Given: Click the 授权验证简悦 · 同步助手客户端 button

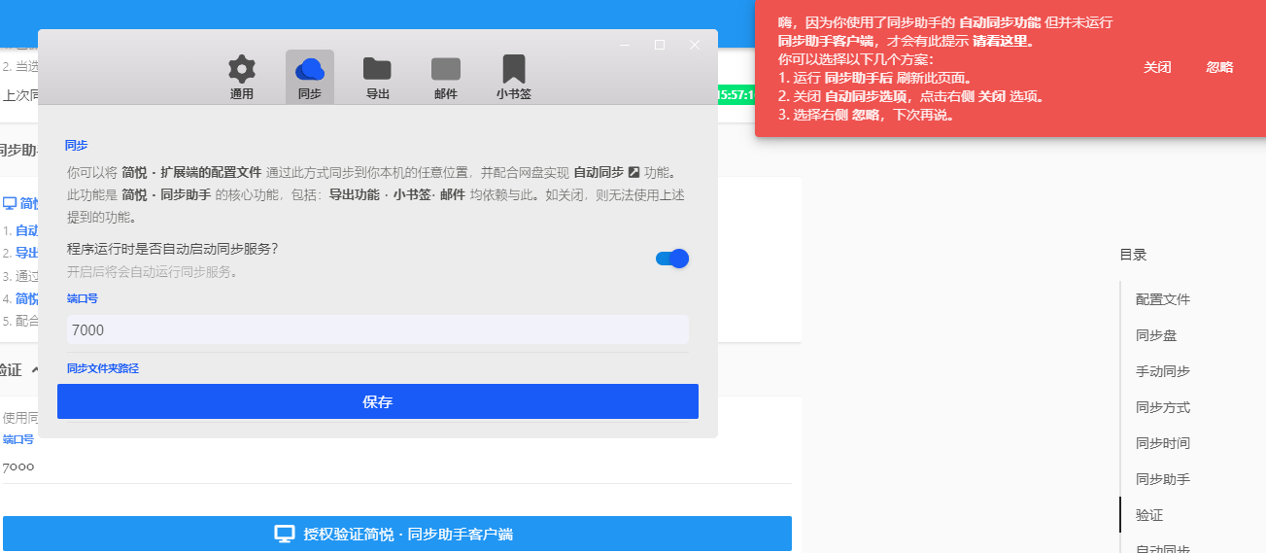Looking at the screenshot, I should coord(397,534).
